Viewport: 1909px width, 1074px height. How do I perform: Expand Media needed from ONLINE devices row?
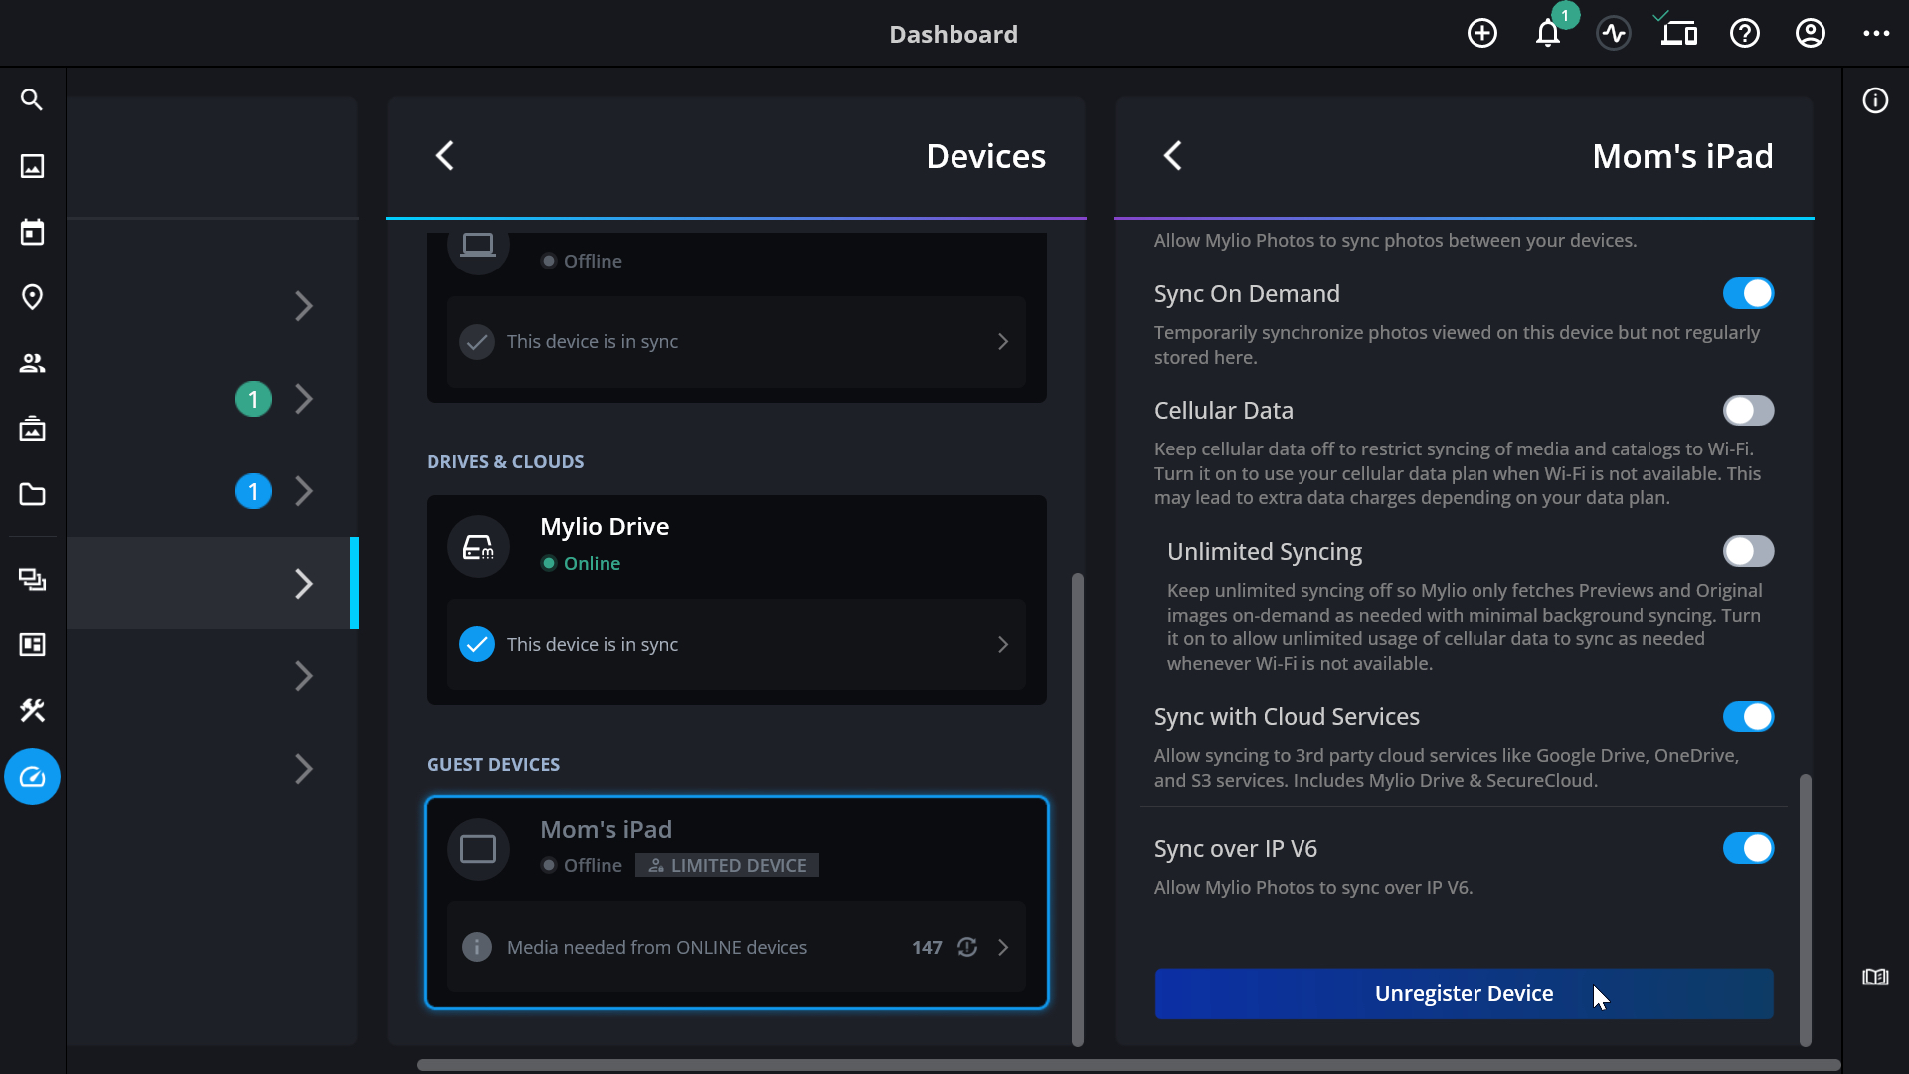point(736,947)
